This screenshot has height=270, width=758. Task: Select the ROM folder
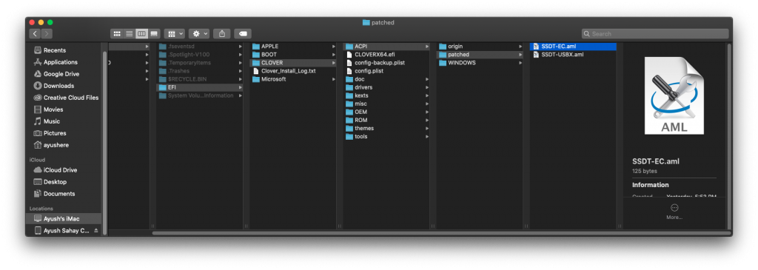(x=386, y=121)
